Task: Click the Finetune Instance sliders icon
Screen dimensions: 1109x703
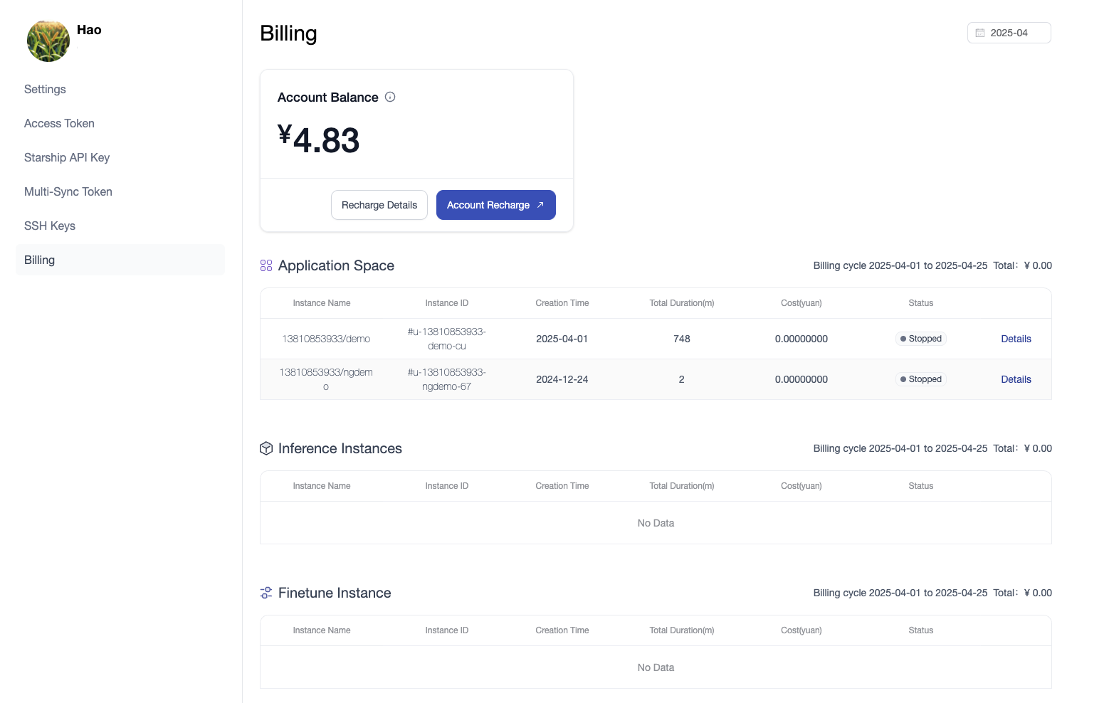Action: 266,593
